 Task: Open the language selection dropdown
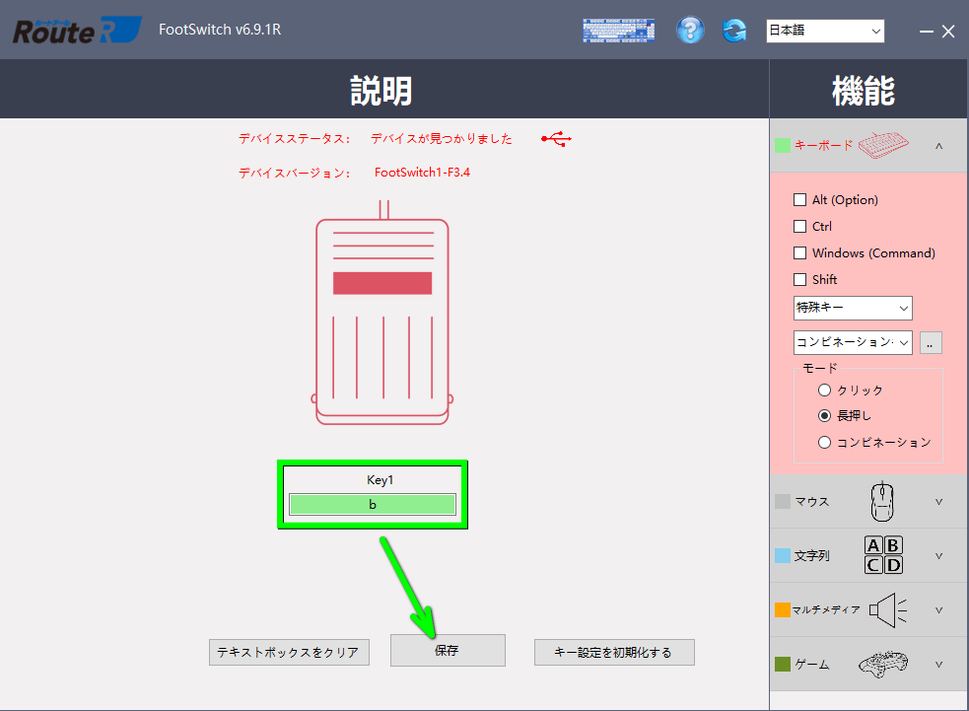825,31
